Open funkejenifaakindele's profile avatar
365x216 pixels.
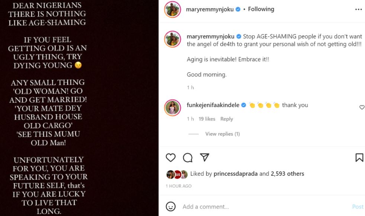(x=172, y=108)
